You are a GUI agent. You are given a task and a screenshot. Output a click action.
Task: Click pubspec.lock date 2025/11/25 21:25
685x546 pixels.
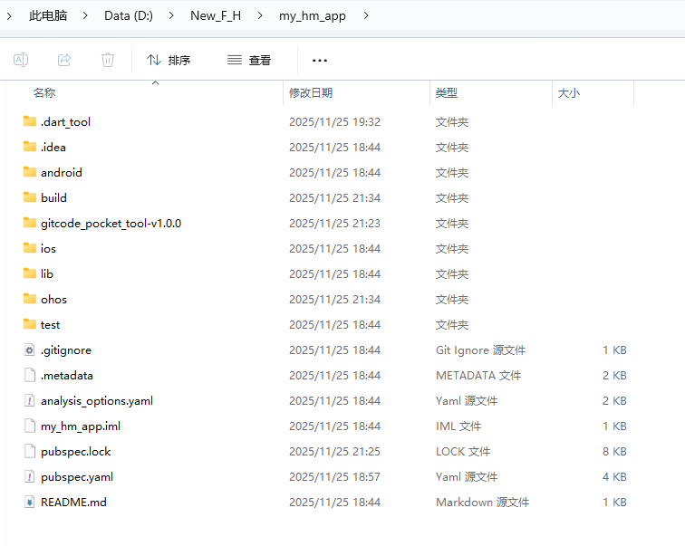[334, 452]
